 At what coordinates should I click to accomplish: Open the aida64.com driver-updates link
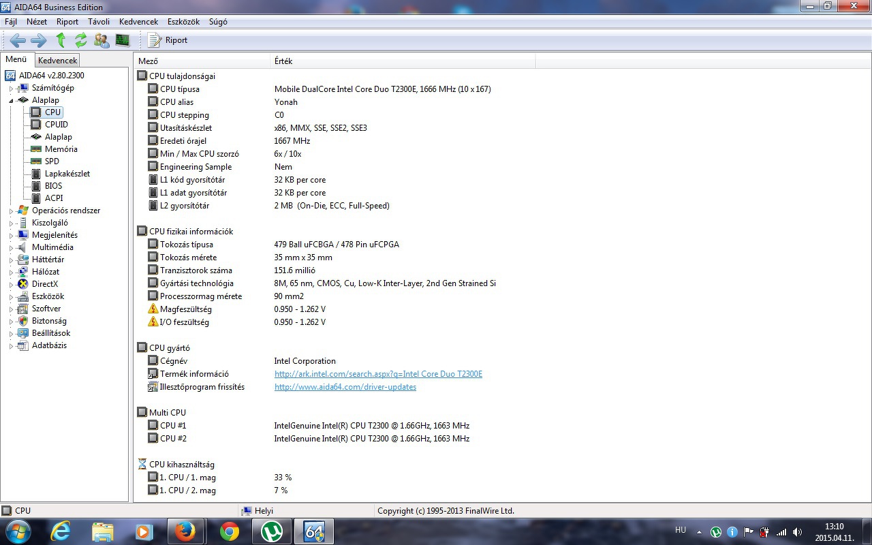(345, 387)
